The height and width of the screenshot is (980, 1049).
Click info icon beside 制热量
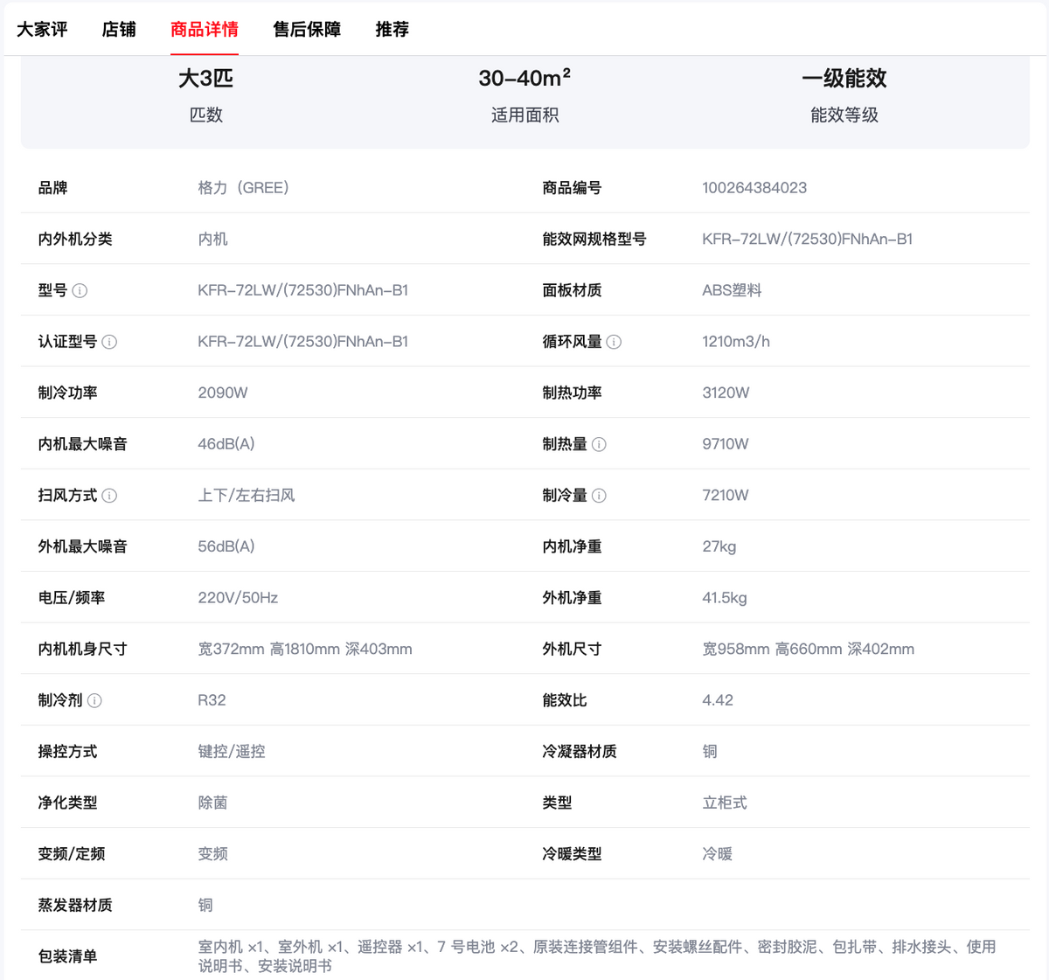pyautogui.click(x=599, y=444)
